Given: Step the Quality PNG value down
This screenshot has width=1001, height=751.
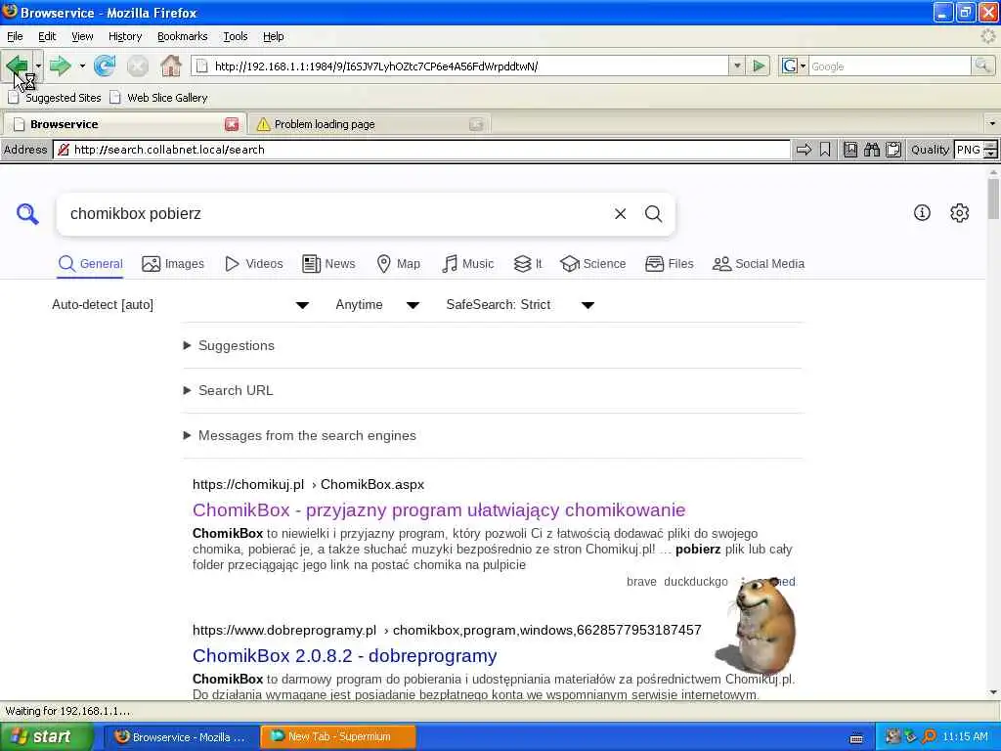Looking at the screenshot, I should (991, 154).
